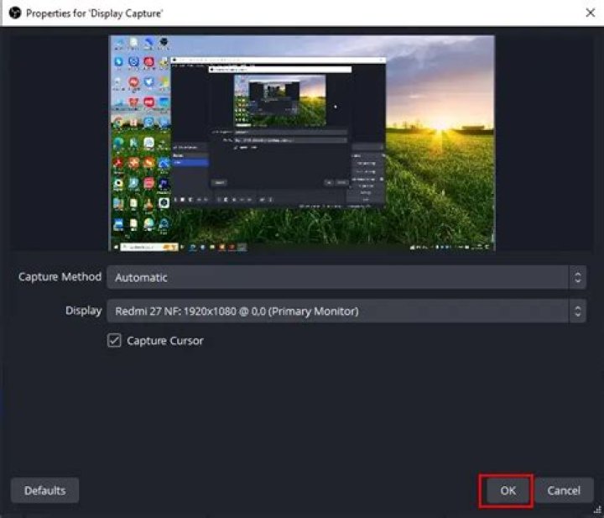The width and height of the screenshot is (604, 518).
Task: Open the Display dropdown showing Redmi 27 NF
Action: click(336, 311)
